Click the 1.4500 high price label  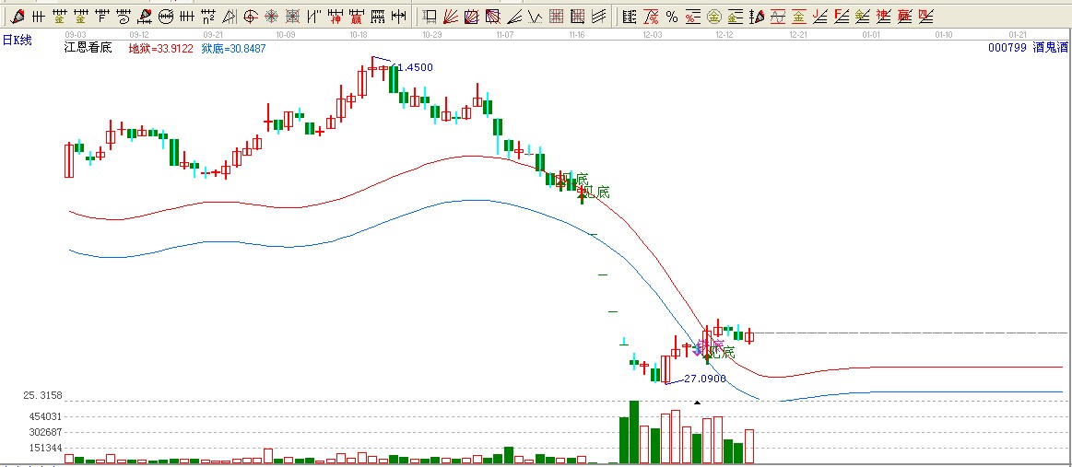pos(414,67)
